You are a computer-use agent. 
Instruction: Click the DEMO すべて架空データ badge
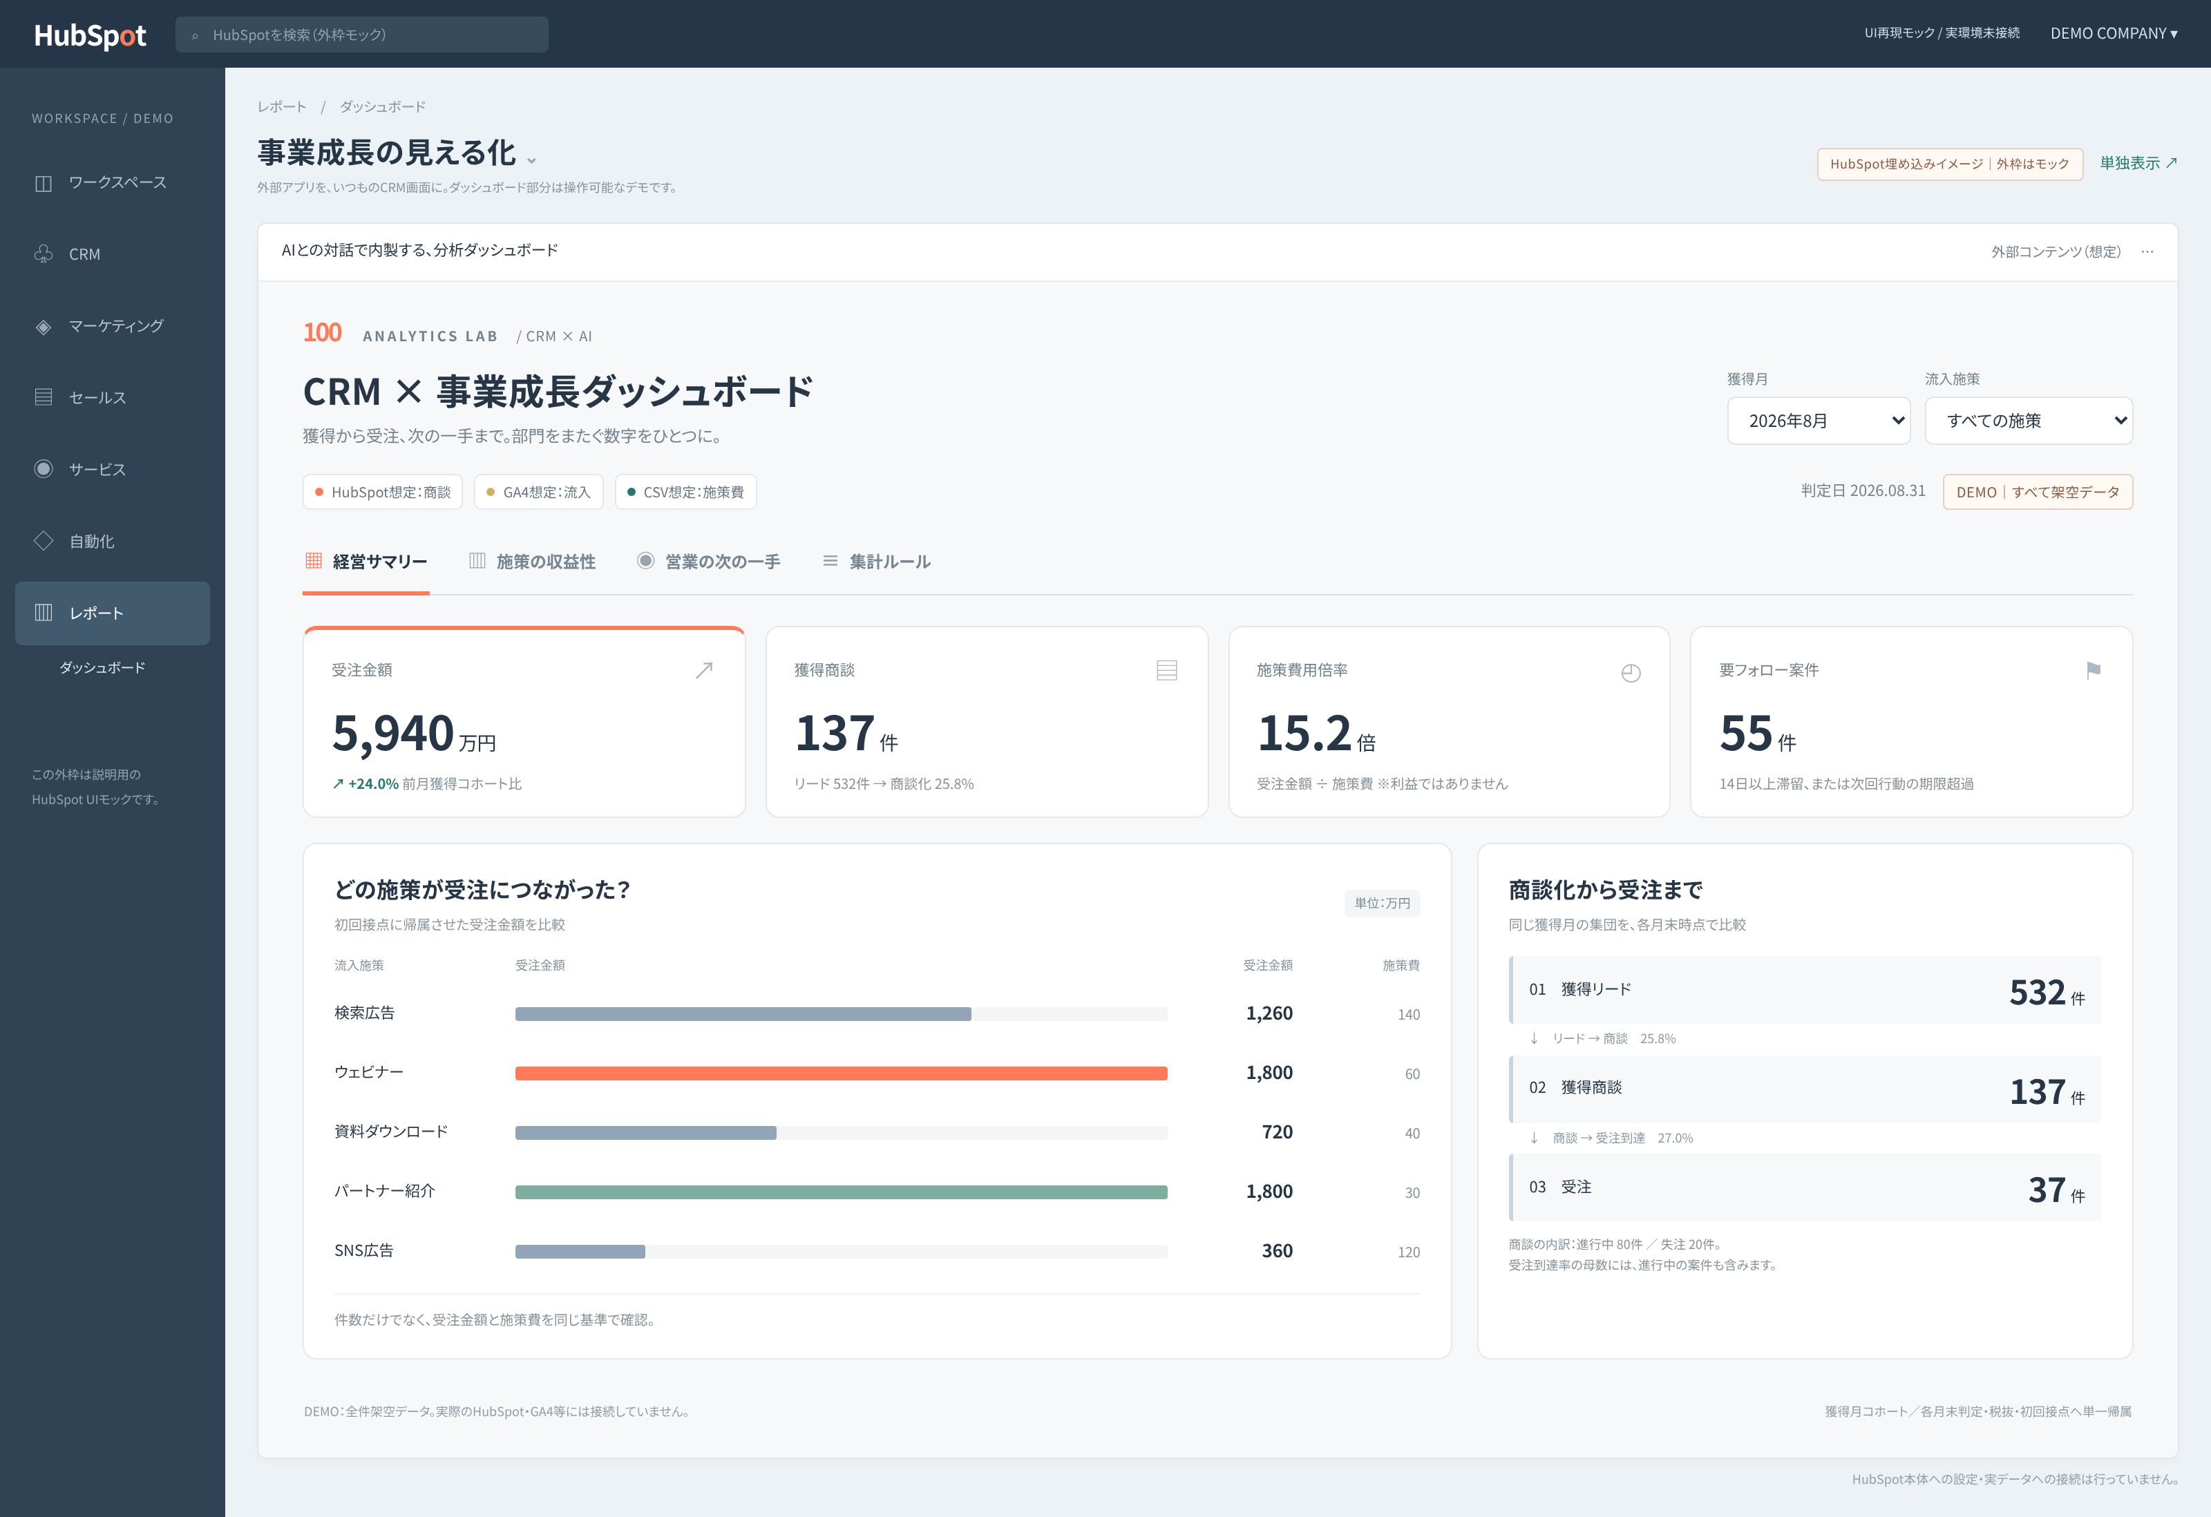[2038, 492]
